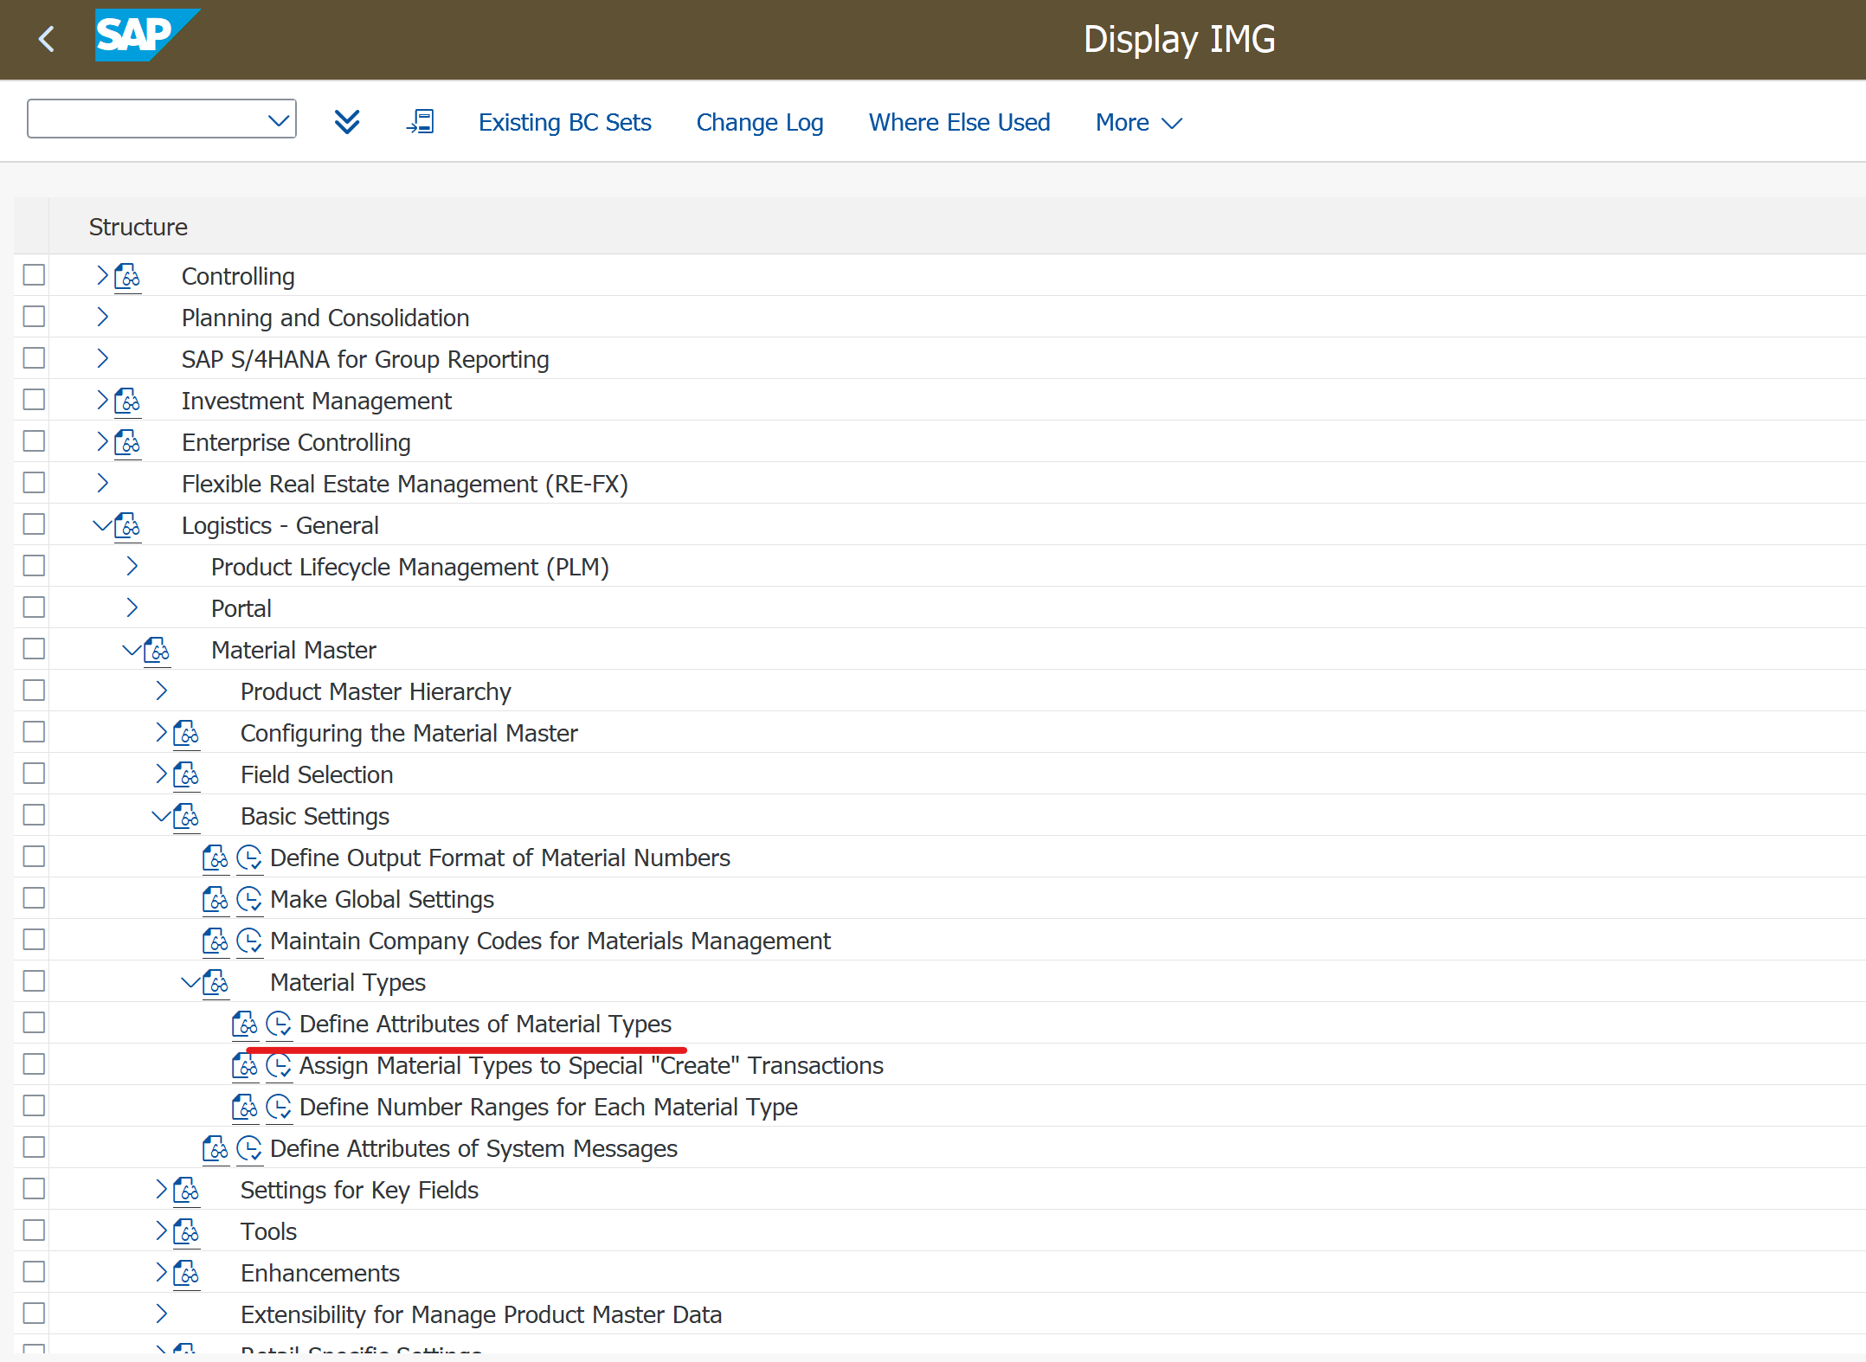
Task: Open documentation icon for Investment Management
Action: (x=128, y=402)
